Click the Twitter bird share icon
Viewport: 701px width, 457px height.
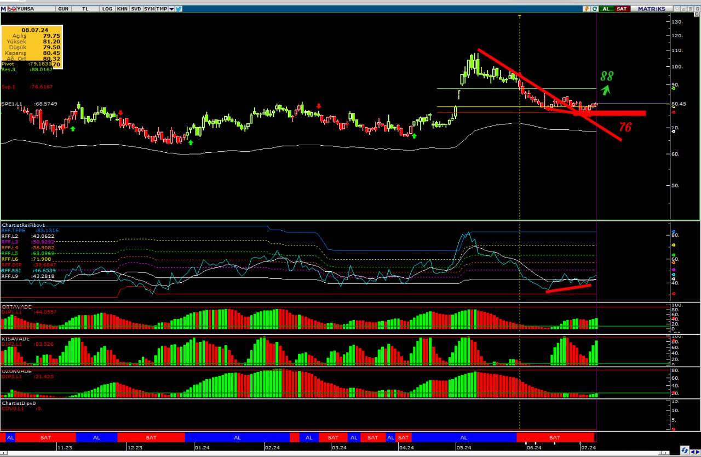179,9
